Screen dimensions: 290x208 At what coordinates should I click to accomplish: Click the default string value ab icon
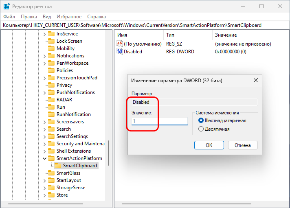120,44
